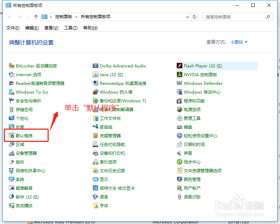The height and width of the screenshot is (224, 280).
Task: Open the 英特尔® 核芯显卡 item
Action: pyautogui.click(x=117, y=188)
